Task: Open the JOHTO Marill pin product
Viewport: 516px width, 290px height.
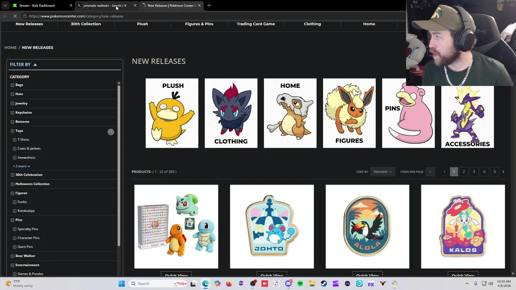Action: 272,227
